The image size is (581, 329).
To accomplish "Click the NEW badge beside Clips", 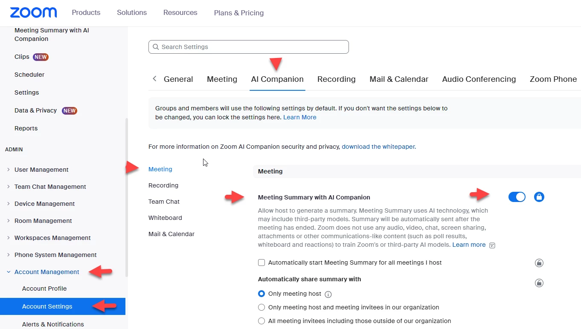I will [41, 57].
